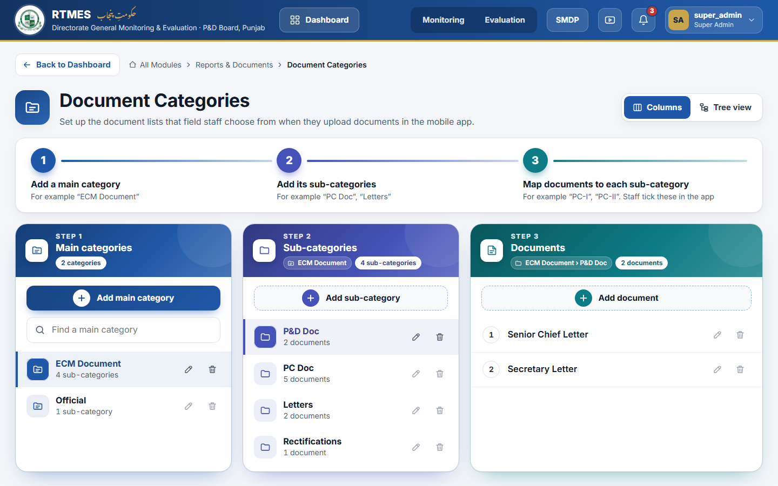Go back to Dashboard
This screenshot has width=778, height=486.
click(68, 65)
